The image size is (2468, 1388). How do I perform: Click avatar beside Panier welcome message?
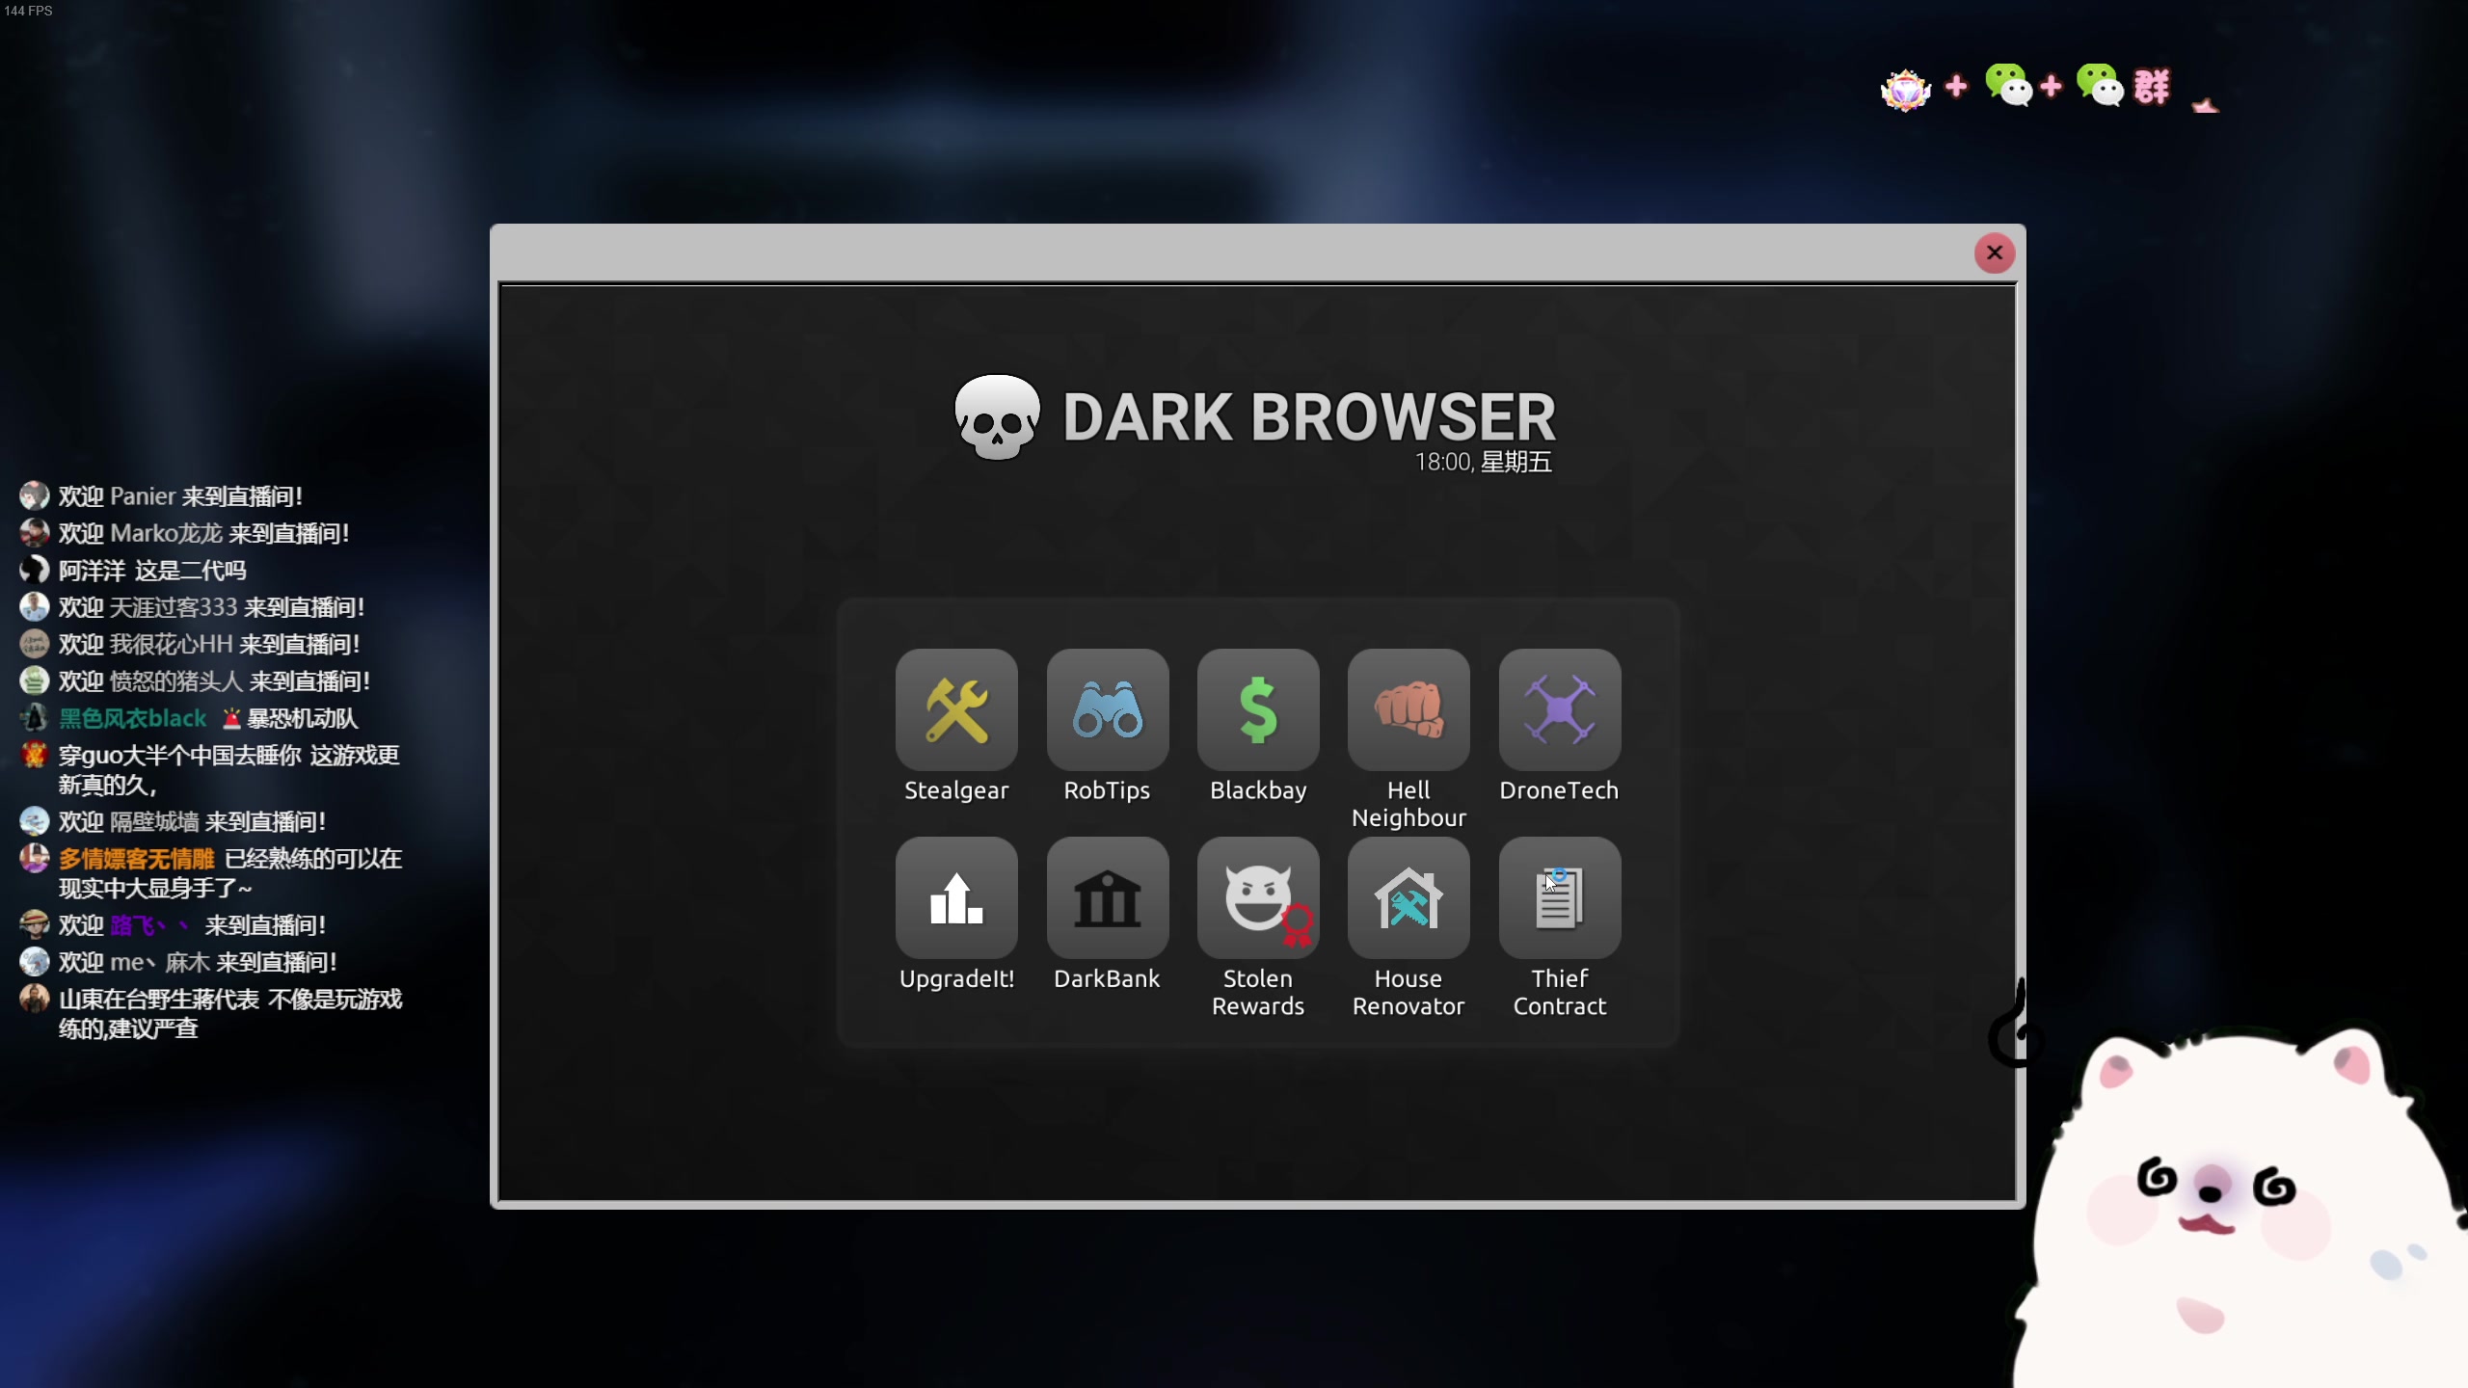34,495
